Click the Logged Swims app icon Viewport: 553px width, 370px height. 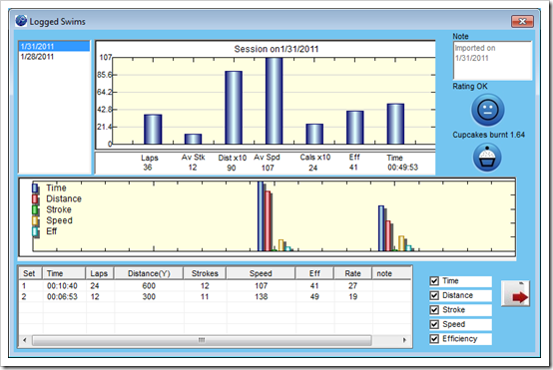(21, 21)
